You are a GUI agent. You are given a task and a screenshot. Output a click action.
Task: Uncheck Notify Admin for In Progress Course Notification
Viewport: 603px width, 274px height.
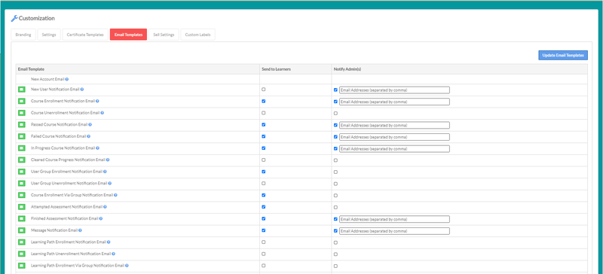[x=335, y=149]
